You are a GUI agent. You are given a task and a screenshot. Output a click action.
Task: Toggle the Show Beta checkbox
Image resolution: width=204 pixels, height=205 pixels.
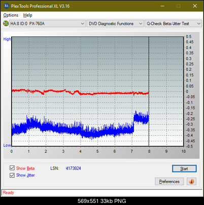coord(12,168)
